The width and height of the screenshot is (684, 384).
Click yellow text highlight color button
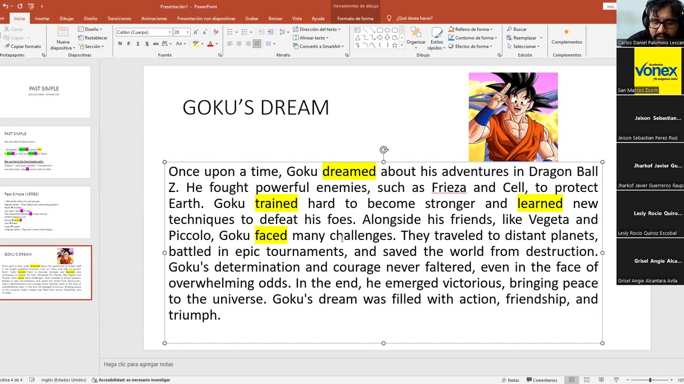pos(196,43)
